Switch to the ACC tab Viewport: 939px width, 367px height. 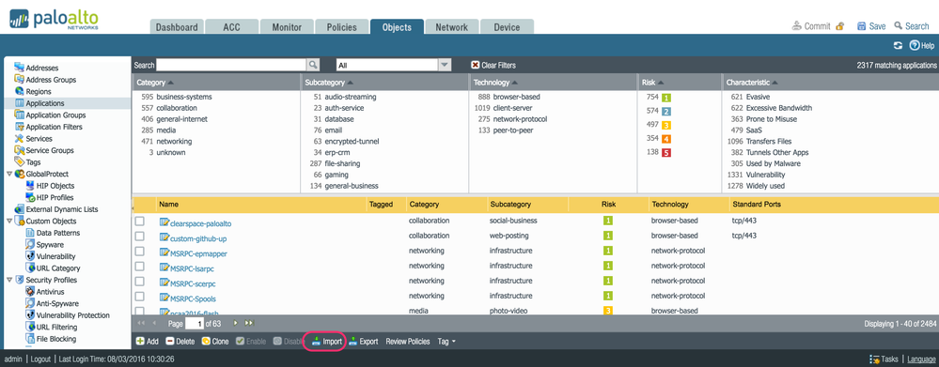click(x=232, y=27)
